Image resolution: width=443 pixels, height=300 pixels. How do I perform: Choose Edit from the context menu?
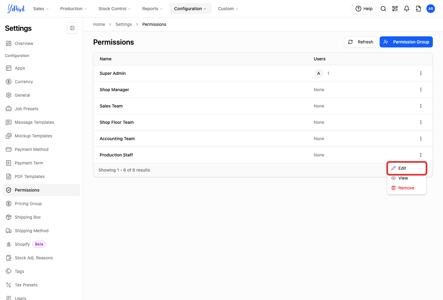(407, 168)
